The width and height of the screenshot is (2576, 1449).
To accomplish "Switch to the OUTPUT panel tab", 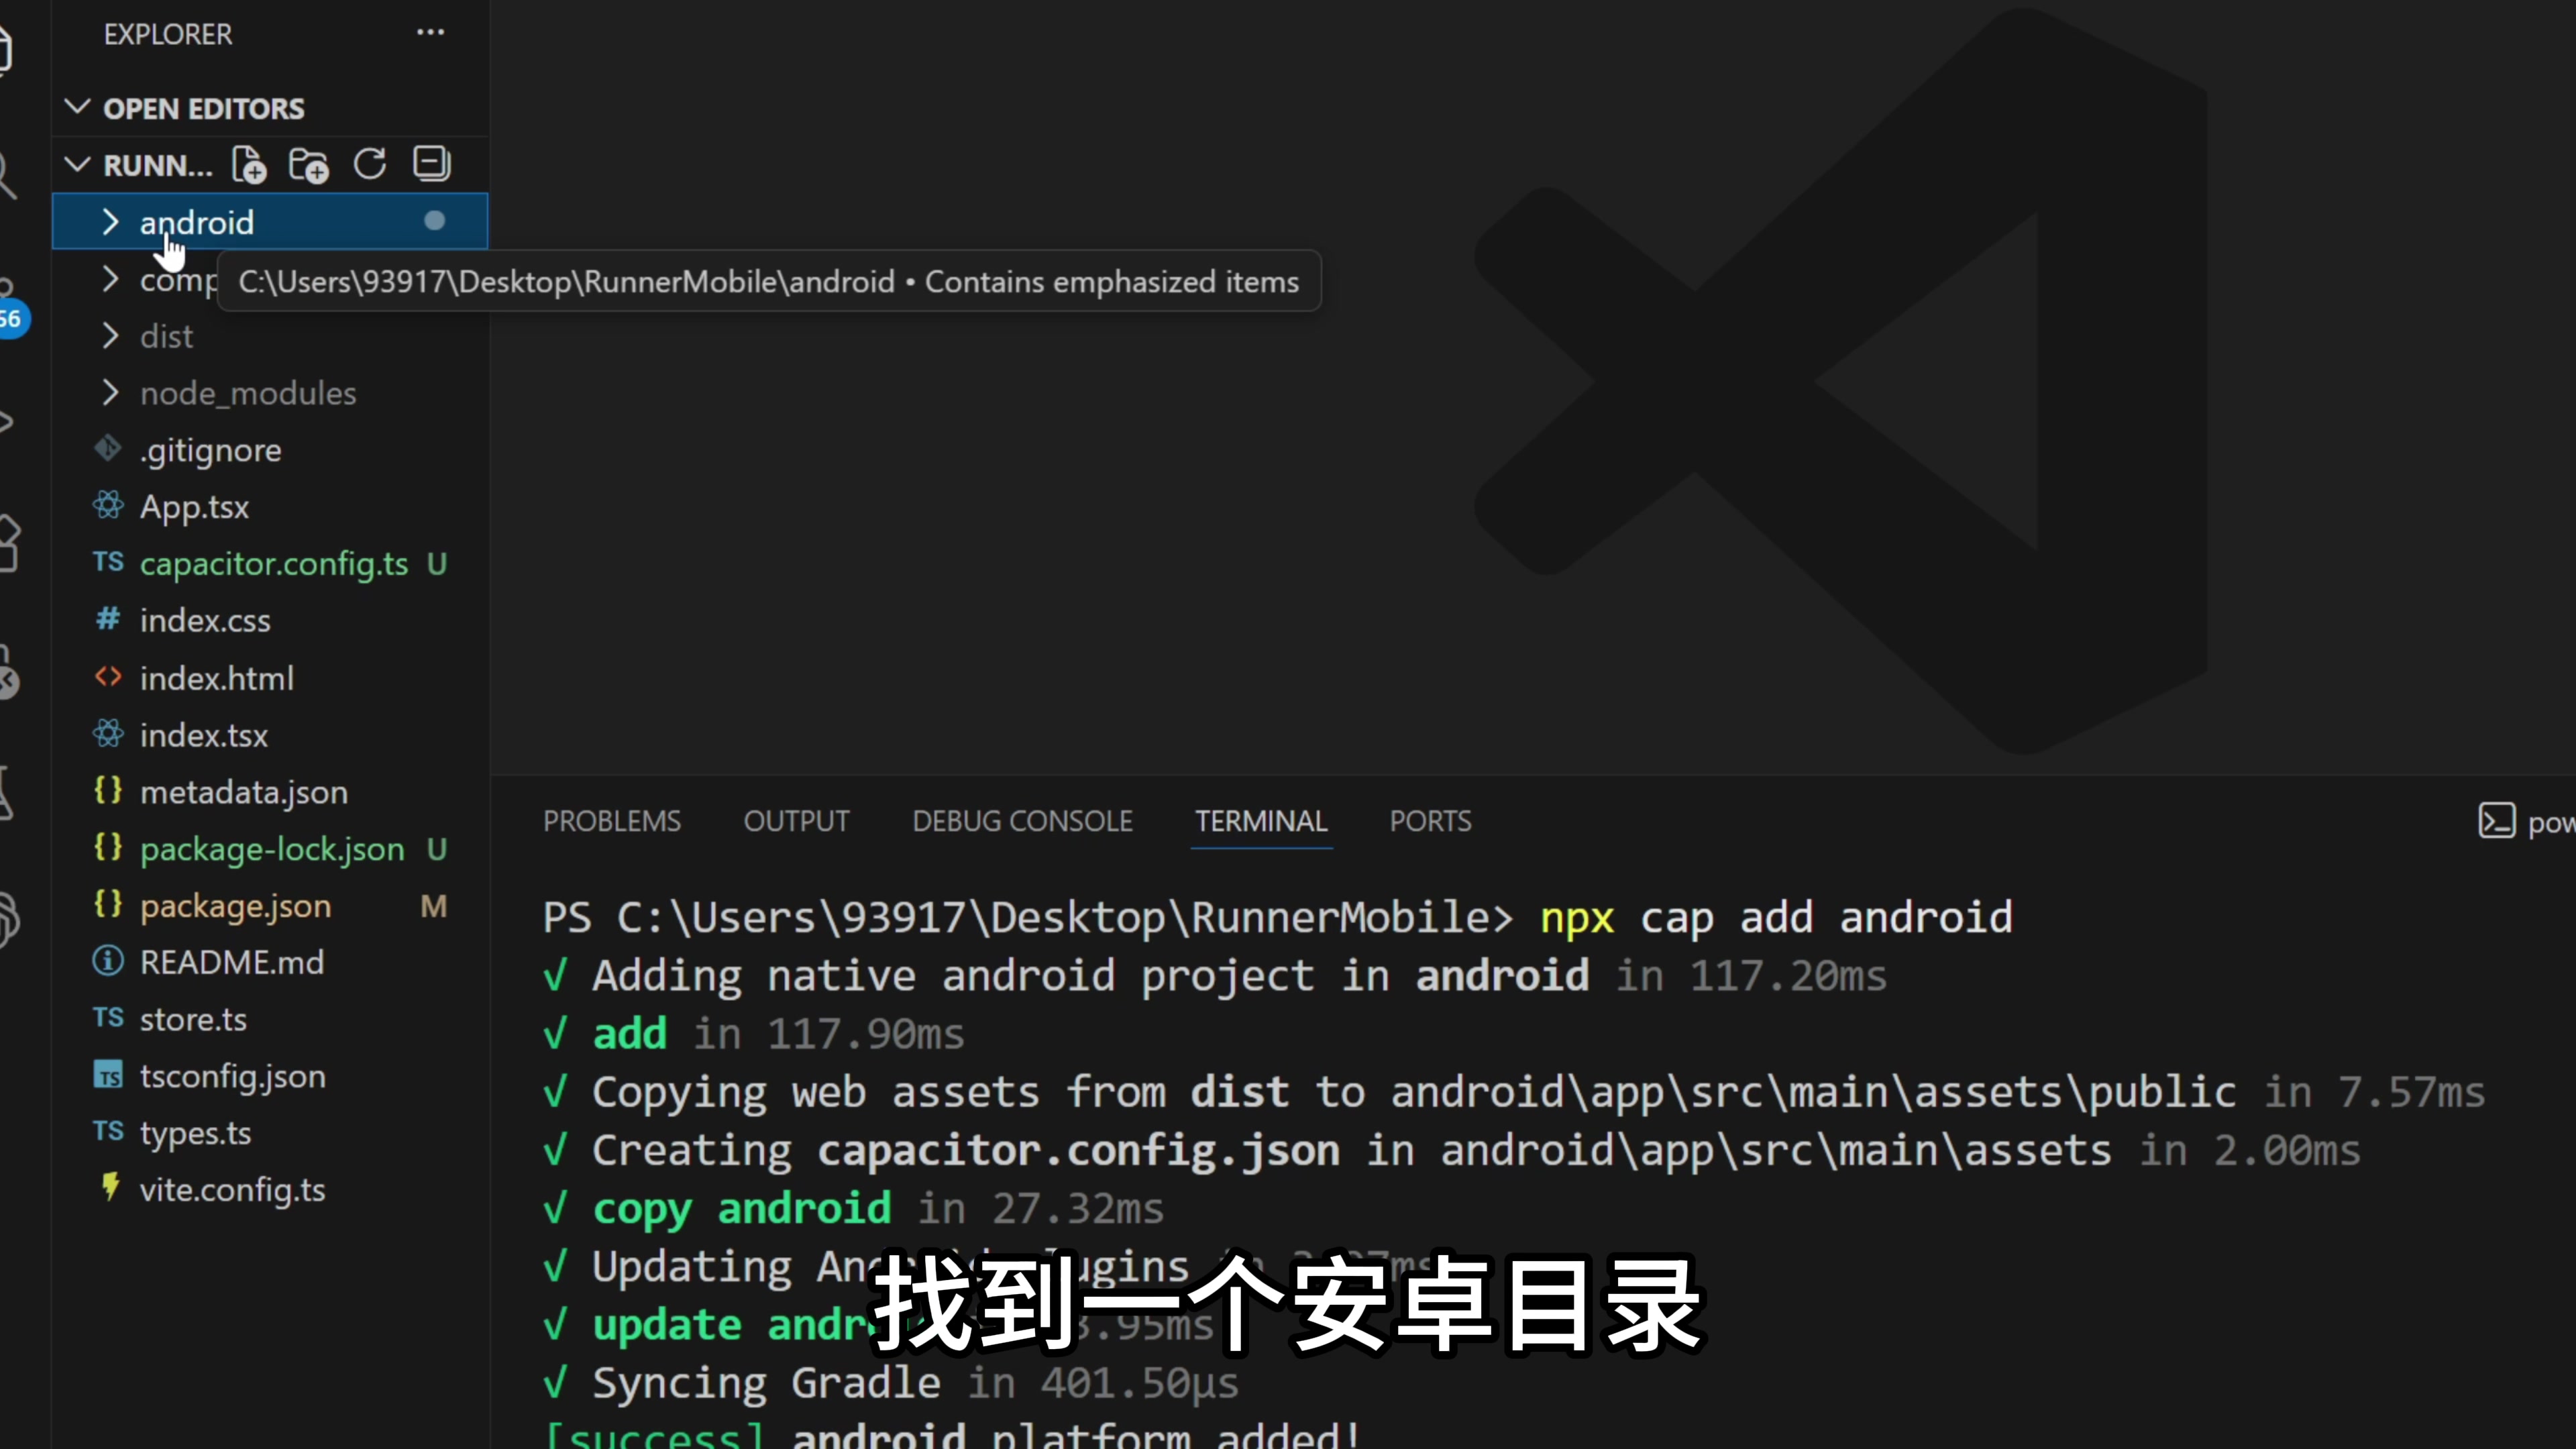I will [796, 821].
